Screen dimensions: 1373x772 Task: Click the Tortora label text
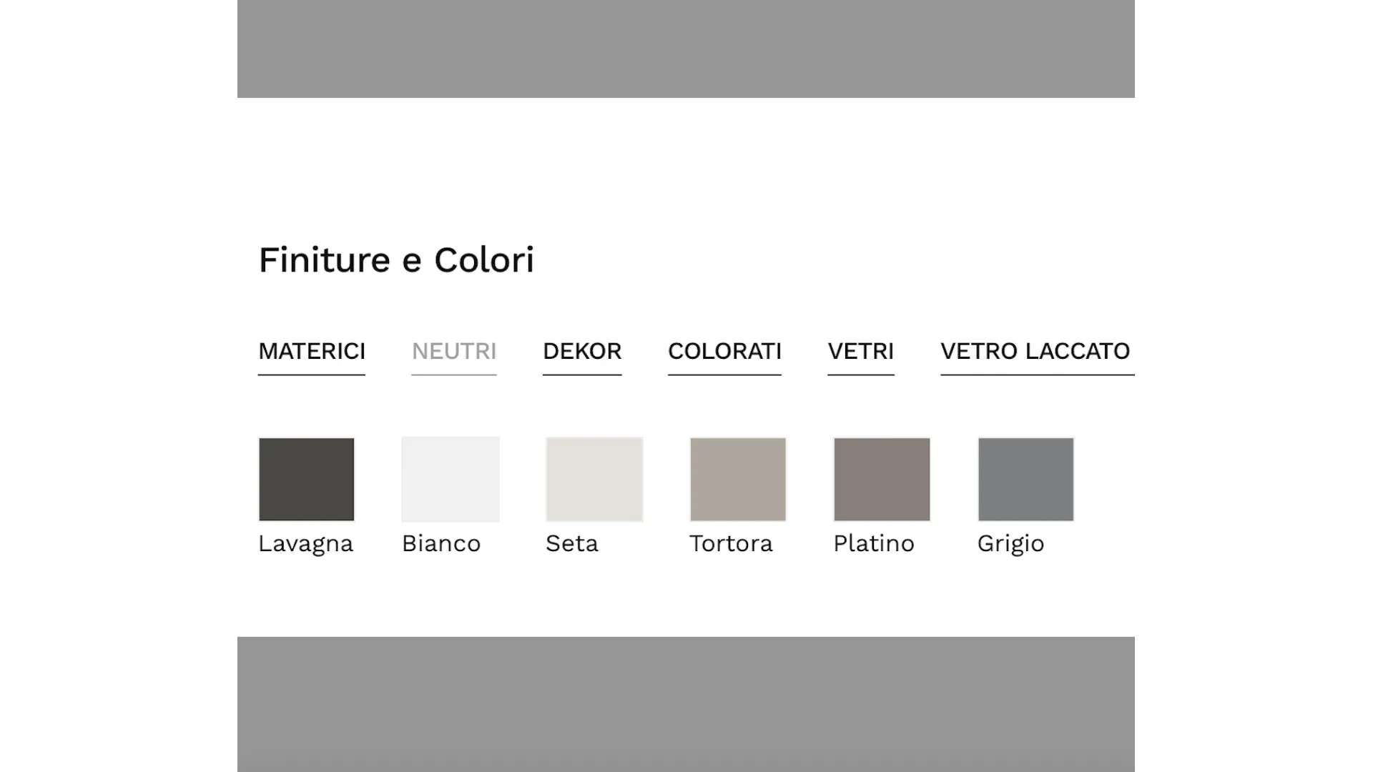click(731, 544)
